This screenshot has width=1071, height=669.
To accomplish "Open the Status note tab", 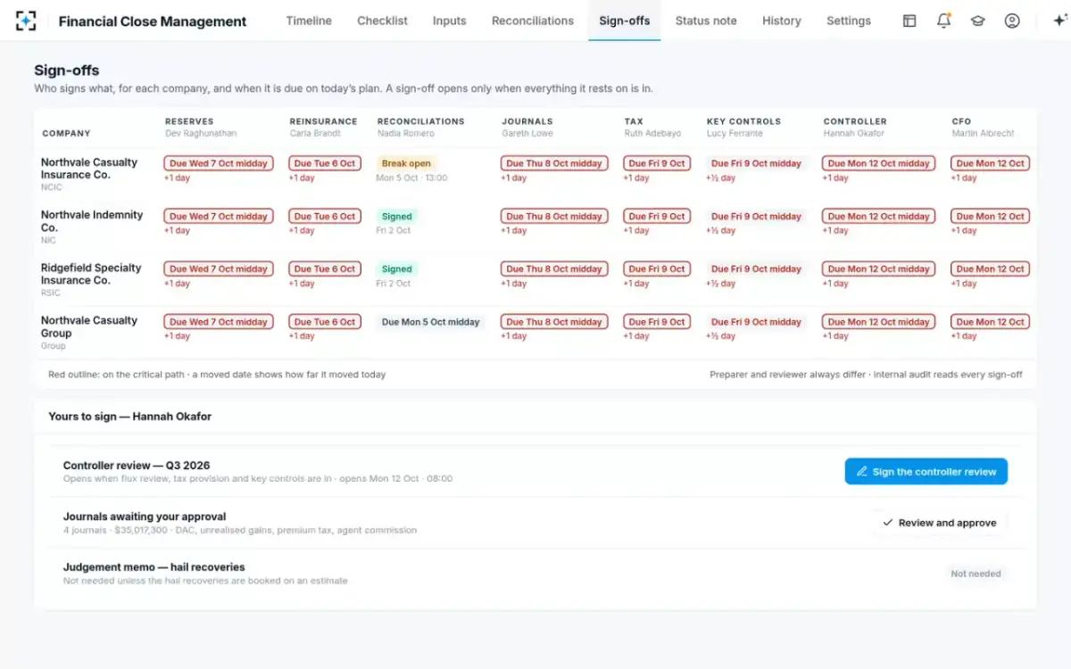I will (706, 21).
